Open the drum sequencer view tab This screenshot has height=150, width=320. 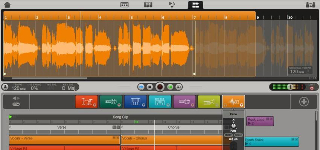[125, 4]
